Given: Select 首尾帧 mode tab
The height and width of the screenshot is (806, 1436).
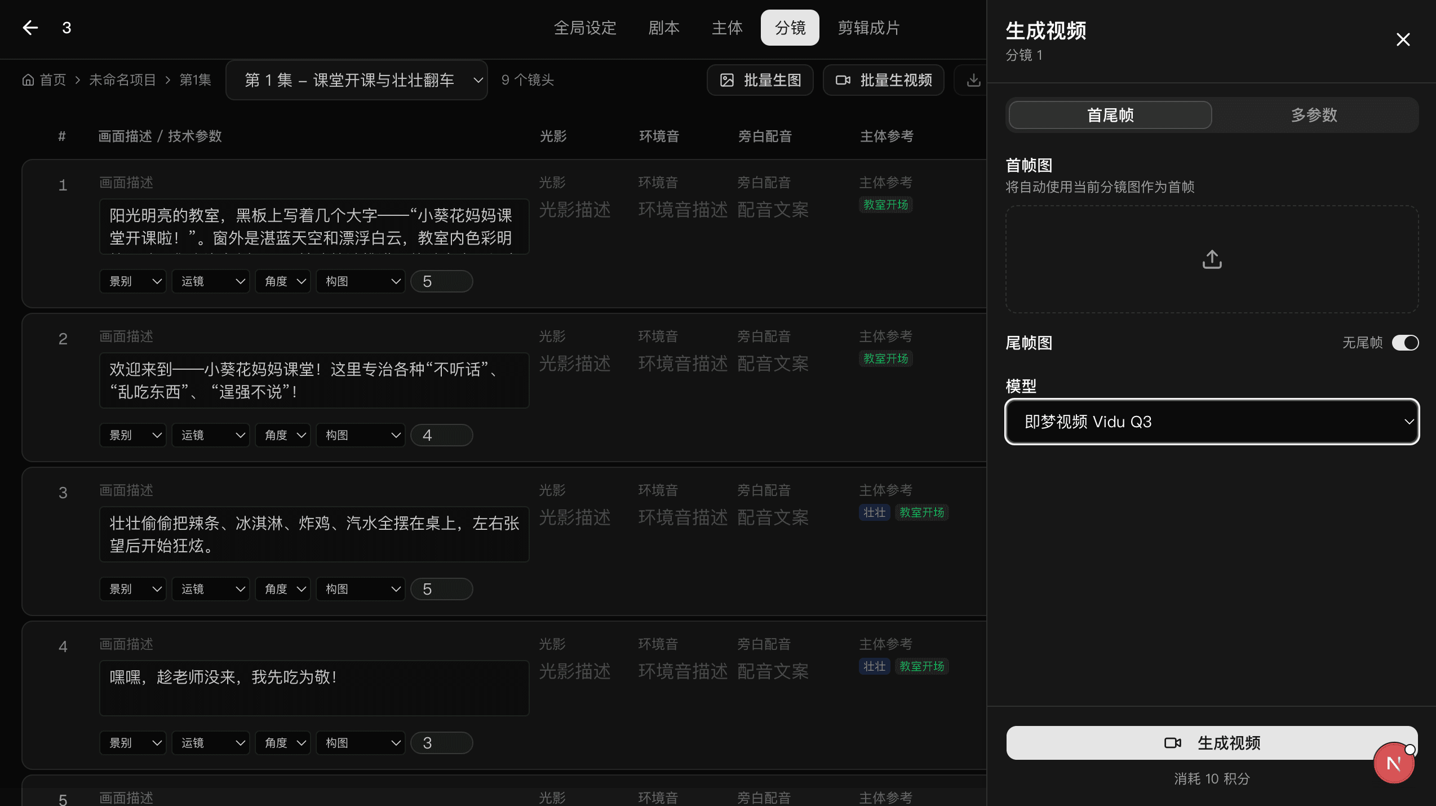Looking at the screenshot, I should 1110,115.
